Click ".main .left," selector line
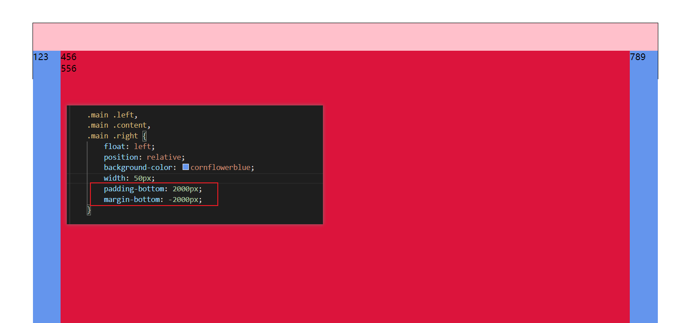 point(112,115)
